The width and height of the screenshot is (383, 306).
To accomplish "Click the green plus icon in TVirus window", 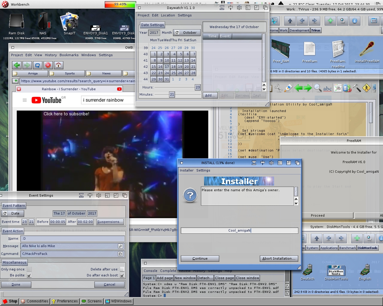I will coord(330,21).
